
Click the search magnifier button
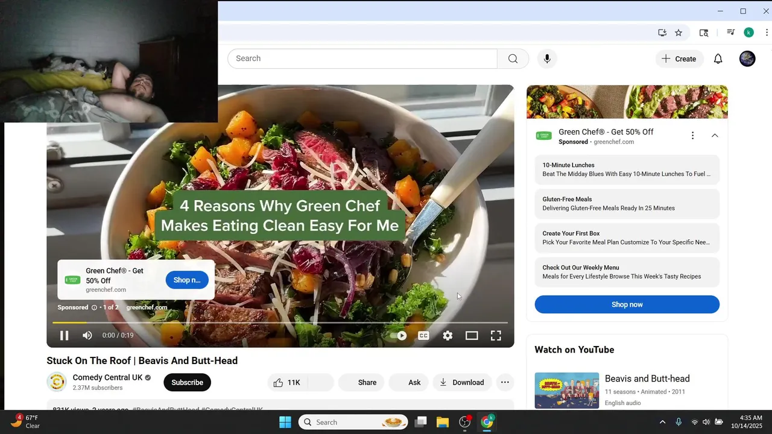[x=513, y=58]
